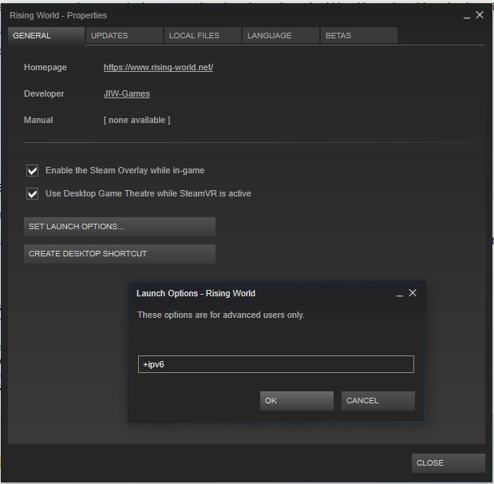Uncheck Use Desktop Game Theatre option
Image resolution: width=494 pixels, height=484 pixels.
tap(33, 194)
